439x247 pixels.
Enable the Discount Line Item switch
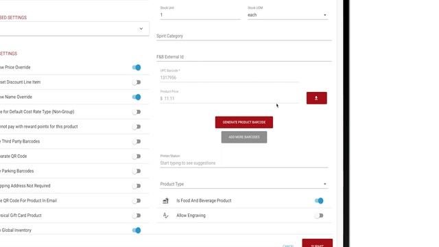pyautogui.click(x=137, y=82)
